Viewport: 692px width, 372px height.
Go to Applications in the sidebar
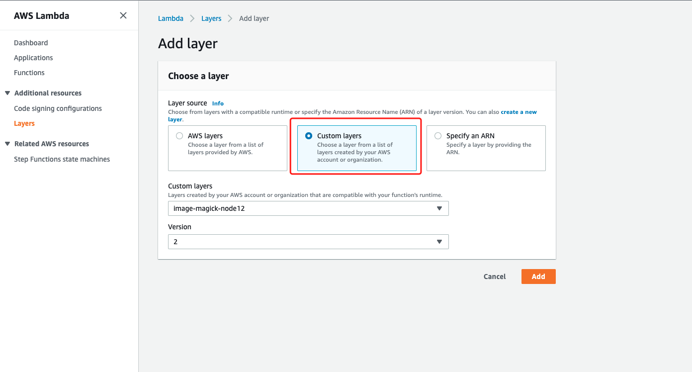(33, 58)
